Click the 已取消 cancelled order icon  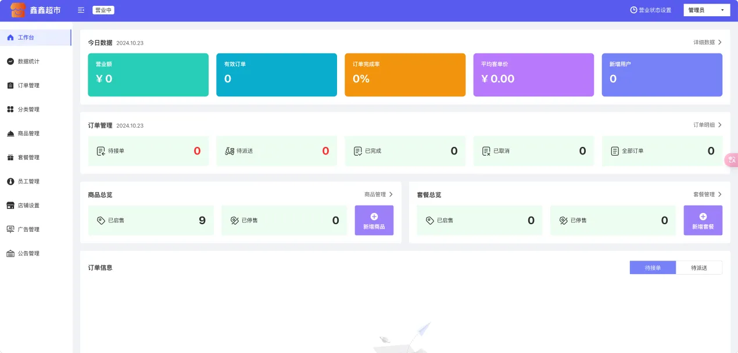(486, 151)
